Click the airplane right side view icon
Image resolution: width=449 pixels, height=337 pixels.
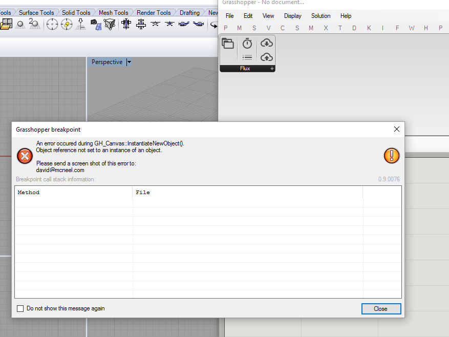coord(184,24)
